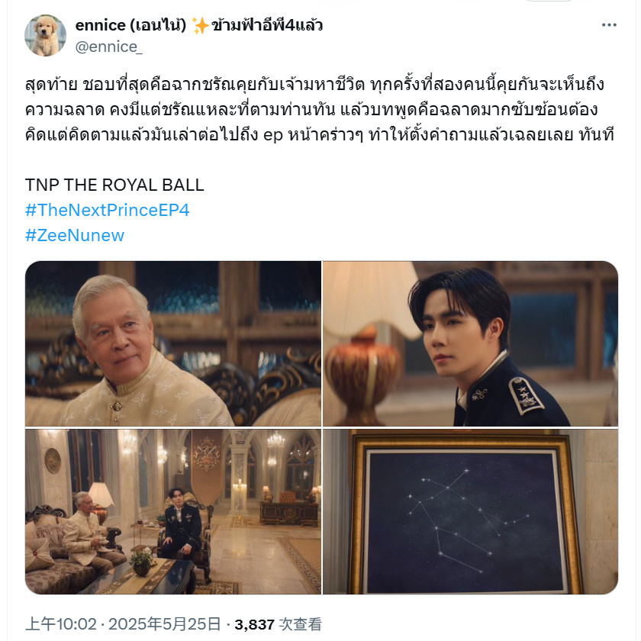View the photo of the man in navy uniform
The height and width of the screenshot is (641, 641).
point(471,343)
